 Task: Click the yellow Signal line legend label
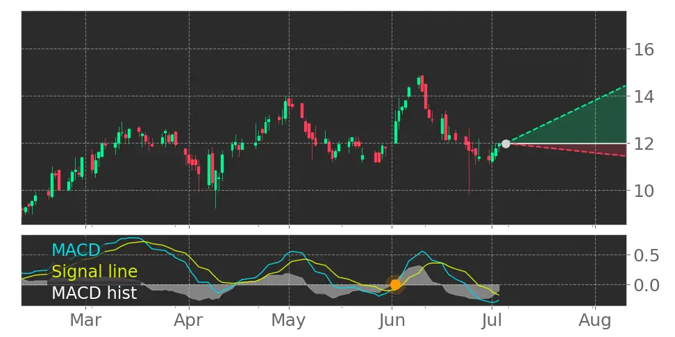94,272
